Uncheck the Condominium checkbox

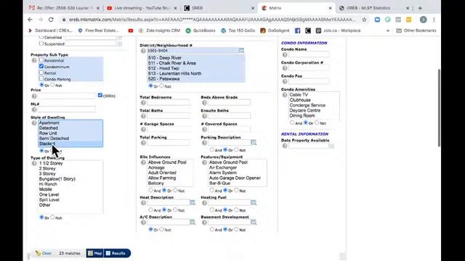pos(41,66)
